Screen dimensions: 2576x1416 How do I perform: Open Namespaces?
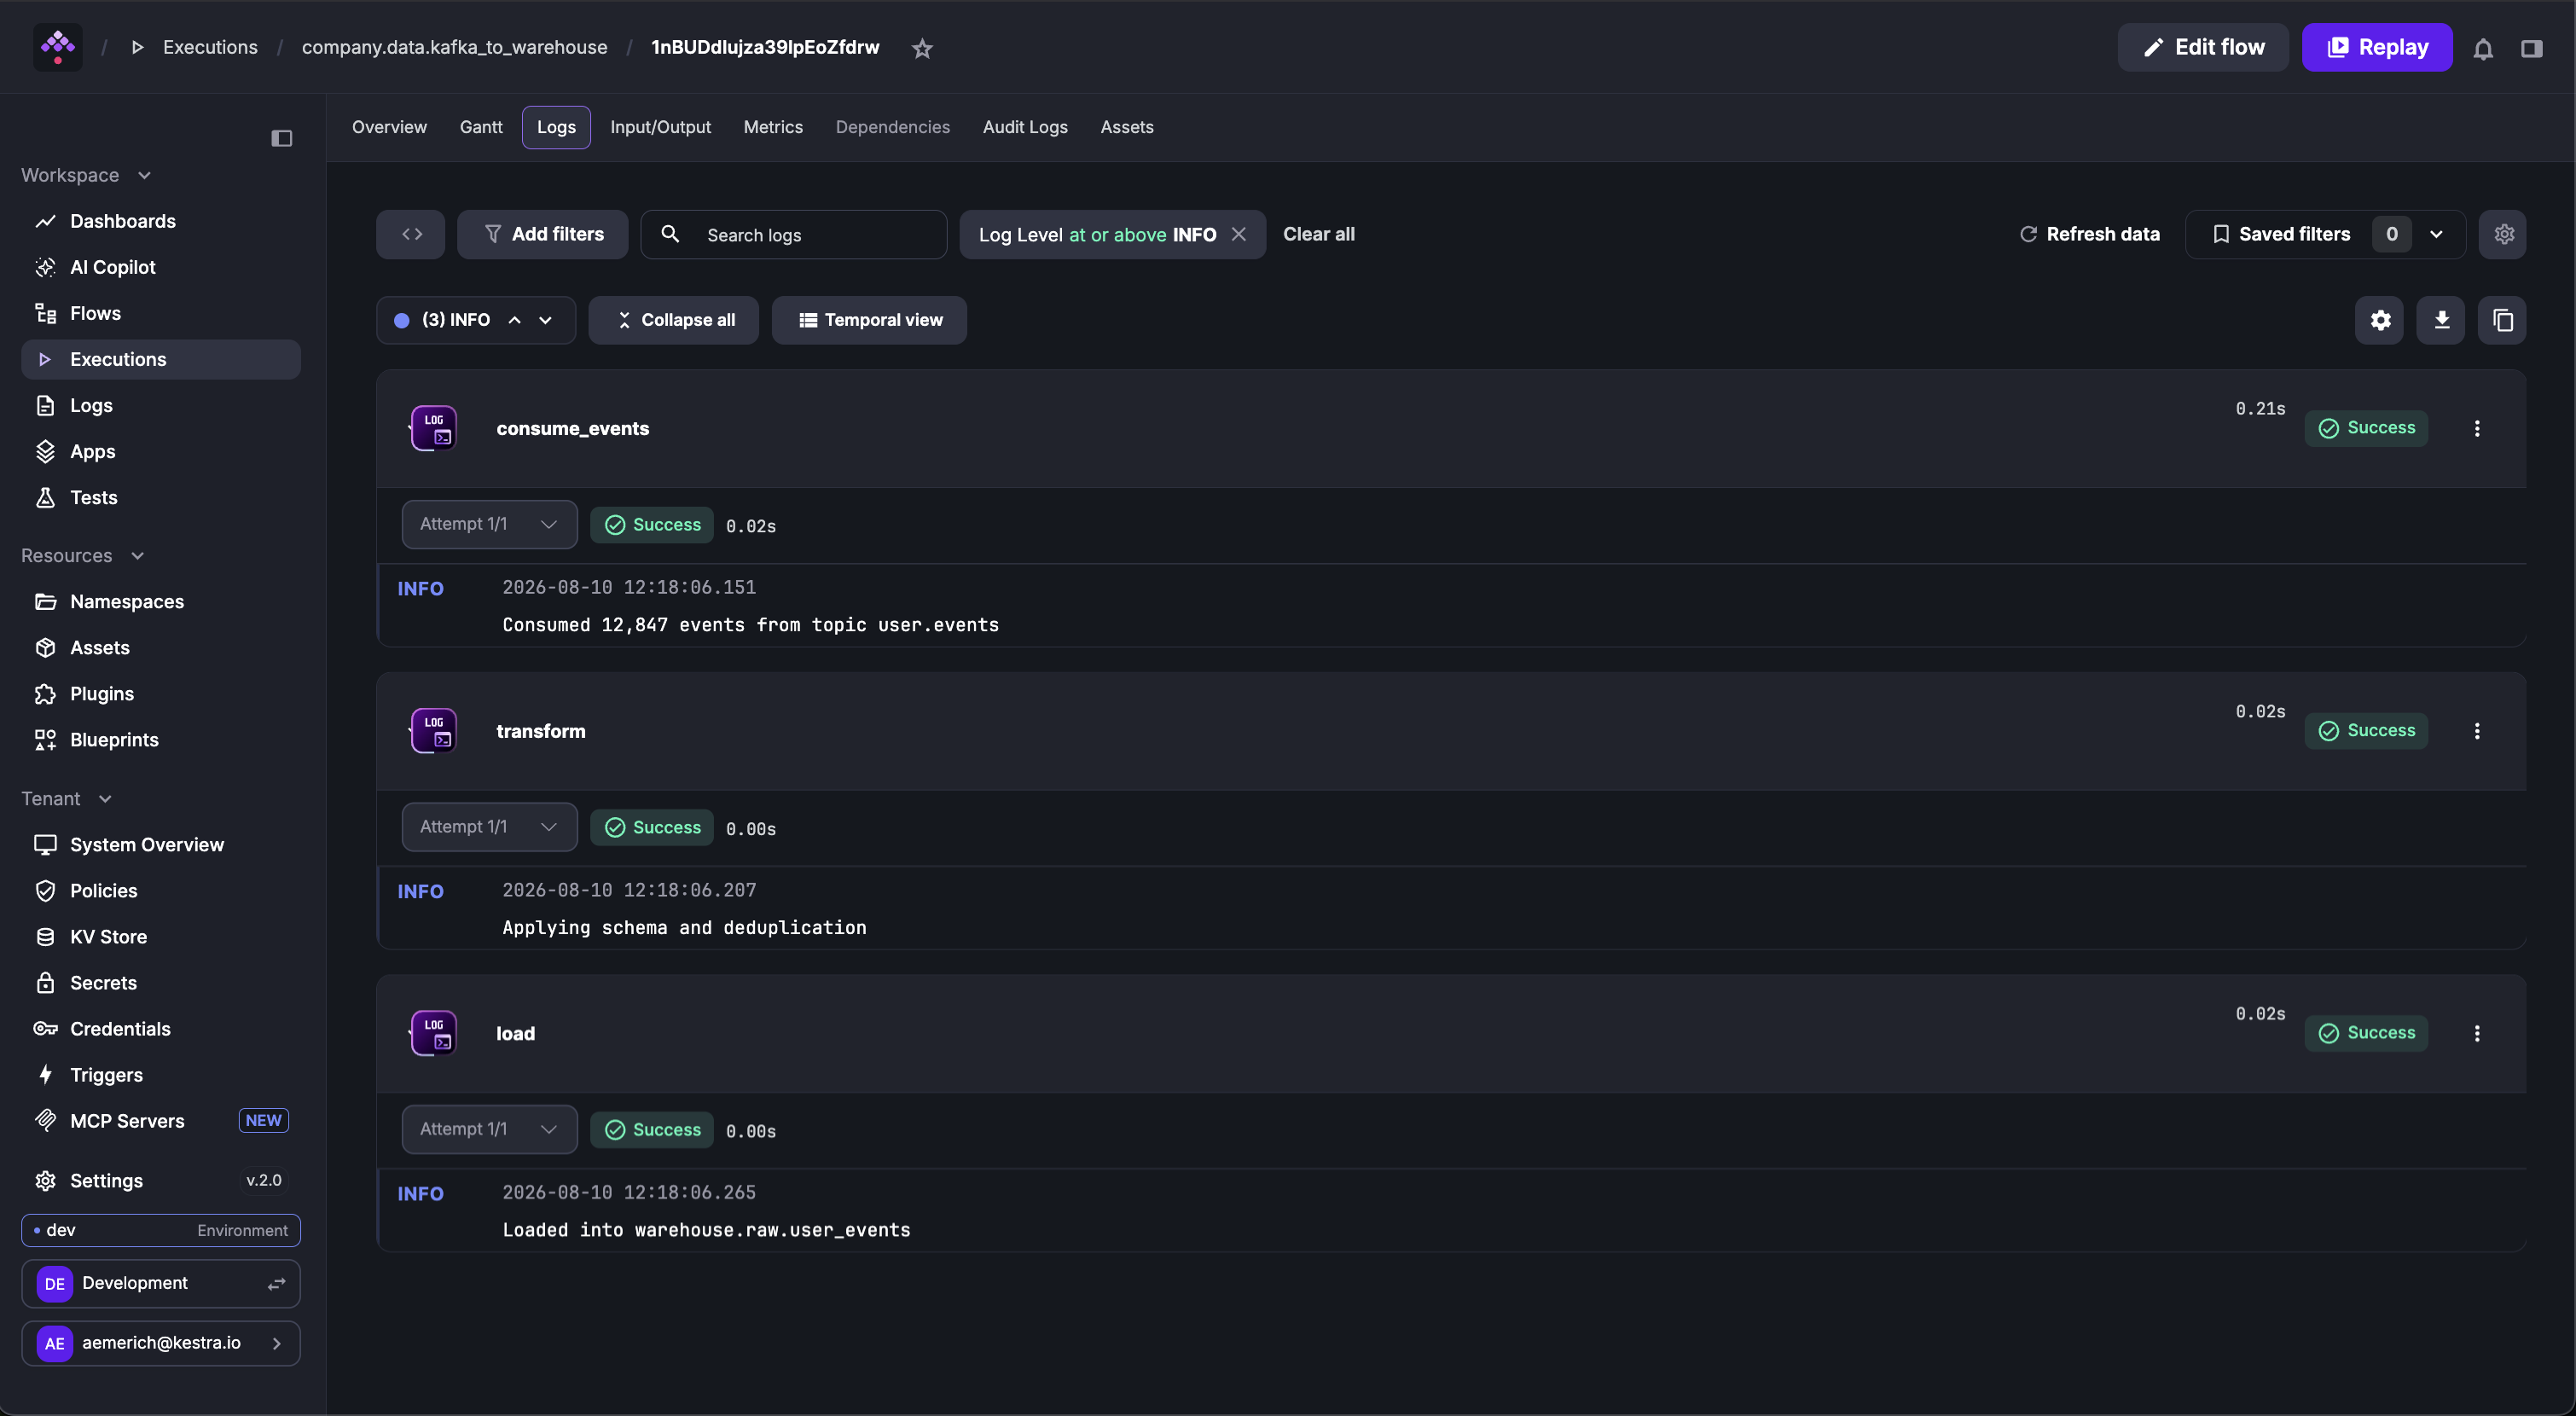[161, 601]
